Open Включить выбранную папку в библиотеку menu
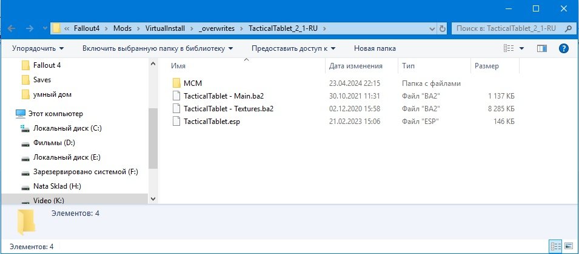Viewport: 579px width, 254px height. click(159, 48)
